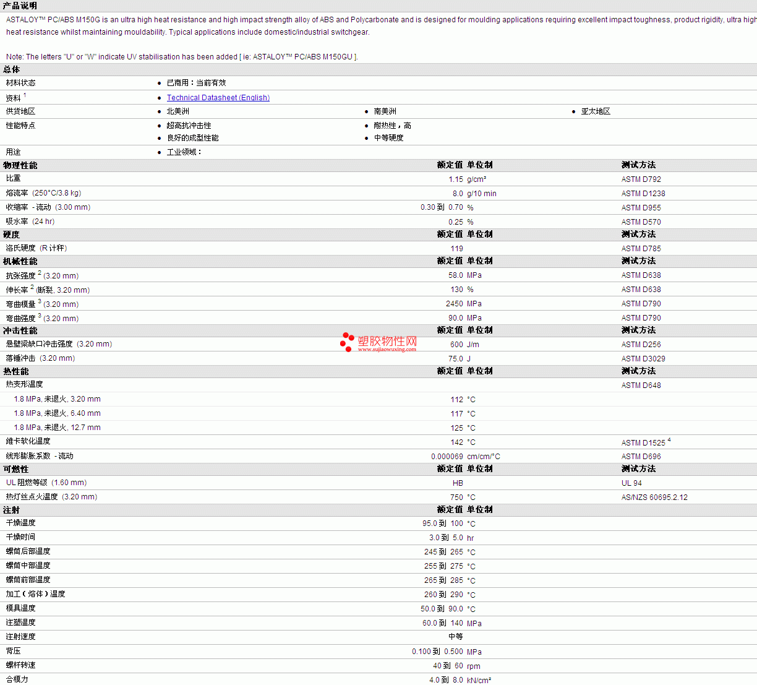Click the 1.8 MPa, 未退火, 12.7 mm condition
Viewport: 757px width, 685px height.
(x=58, y=428)
